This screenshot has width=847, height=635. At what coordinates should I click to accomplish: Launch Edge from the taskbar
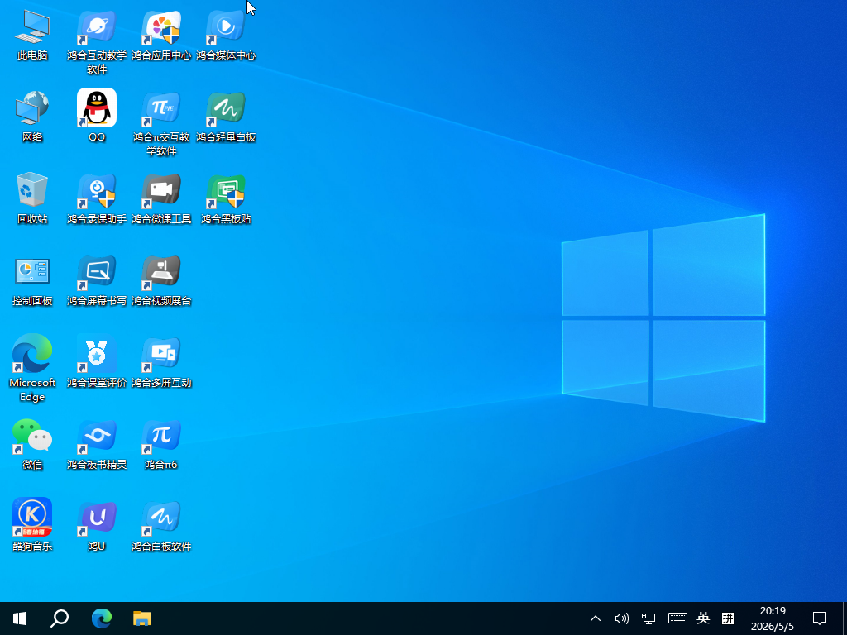(101, 618)
